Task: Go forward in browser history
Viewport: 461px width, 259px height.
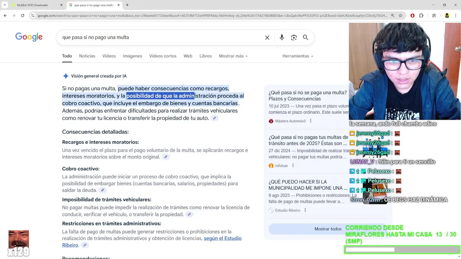Action: 14,15
